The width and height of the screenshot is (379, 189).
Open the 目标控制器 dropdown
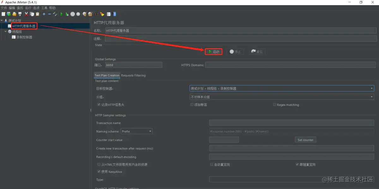click(x=282, y=88)
